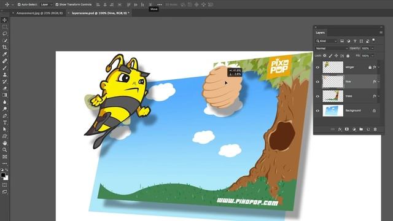Toggle Lock position in Layers panel
The image size is (393, 221).
336,56
